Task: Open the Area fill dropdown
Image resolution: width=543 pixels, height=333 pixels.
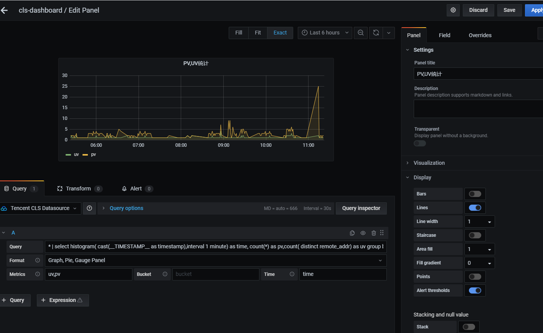Action: (x=479, y=249)
